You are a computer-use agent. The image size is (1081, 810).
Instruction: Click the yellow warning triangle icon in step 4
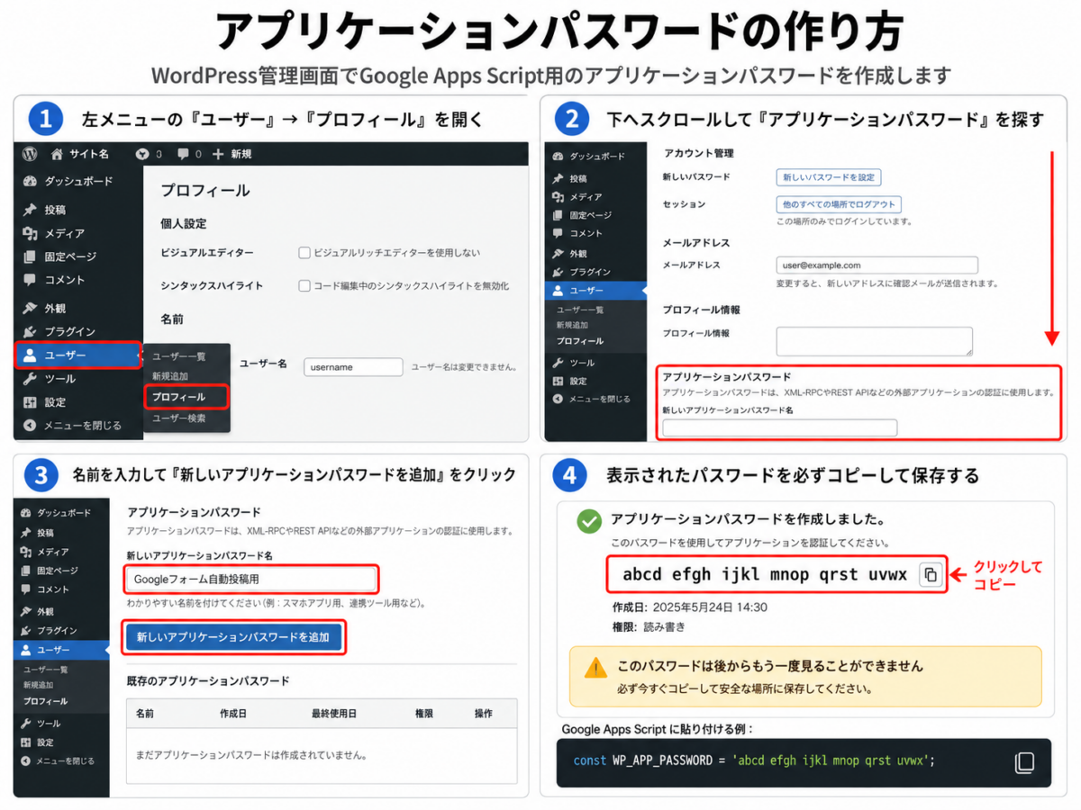[595, 668]
